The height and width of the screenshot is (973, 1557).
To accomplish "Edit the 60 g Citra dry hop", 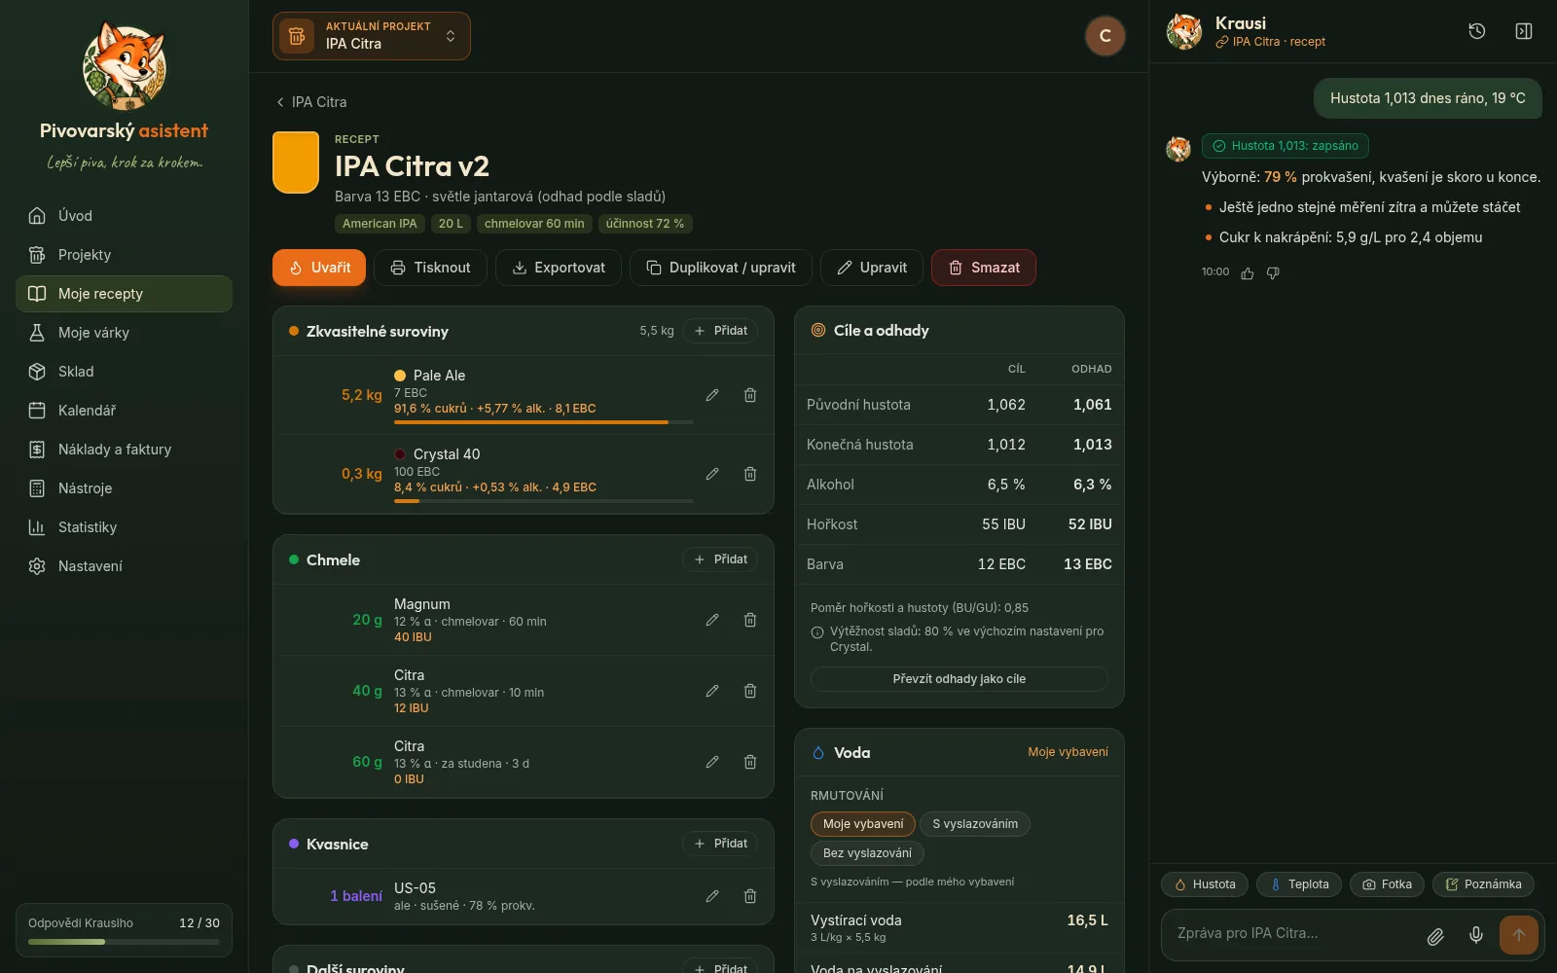I will point(712,762).
